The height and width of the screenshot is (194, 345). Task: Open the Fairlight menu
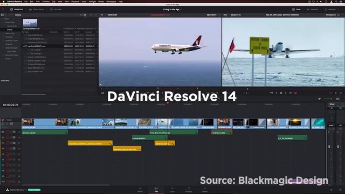pos(92,1)
